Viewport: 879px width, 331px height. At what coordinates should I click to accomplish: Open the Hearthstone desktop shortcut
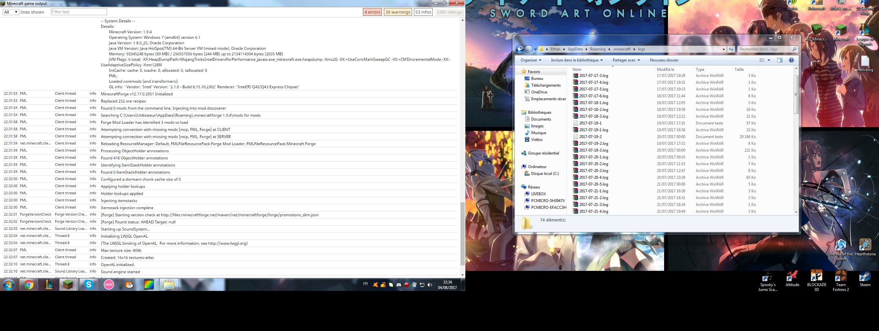[865, 247]
